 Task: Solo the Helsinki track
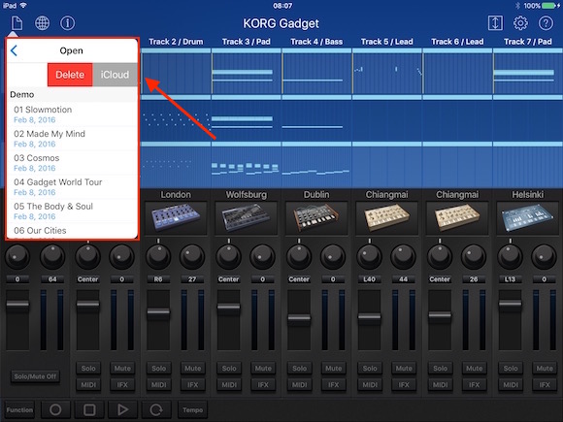pyautogui.click(x=511, y=369)
